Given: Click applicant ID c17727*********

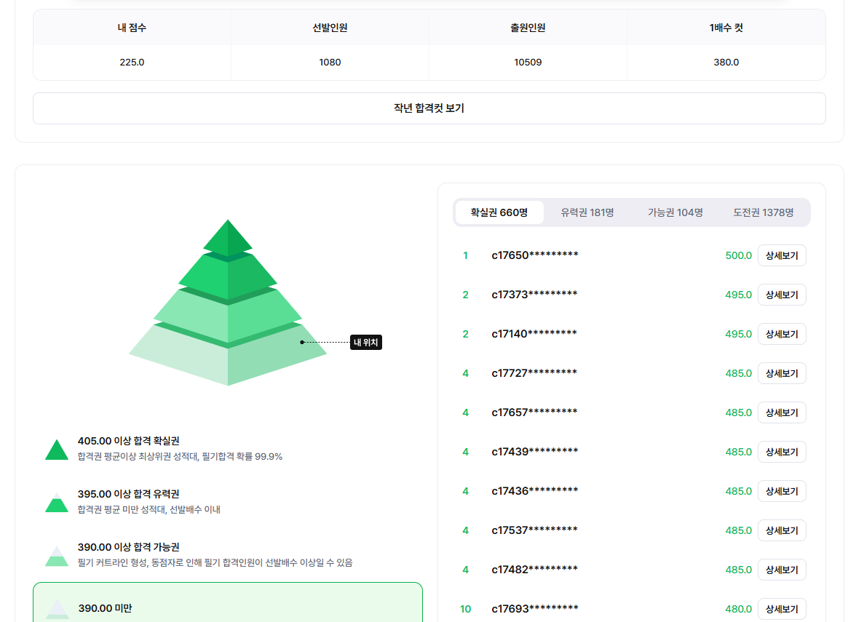Looking at the screenshot, I should [x=534, y=373].
